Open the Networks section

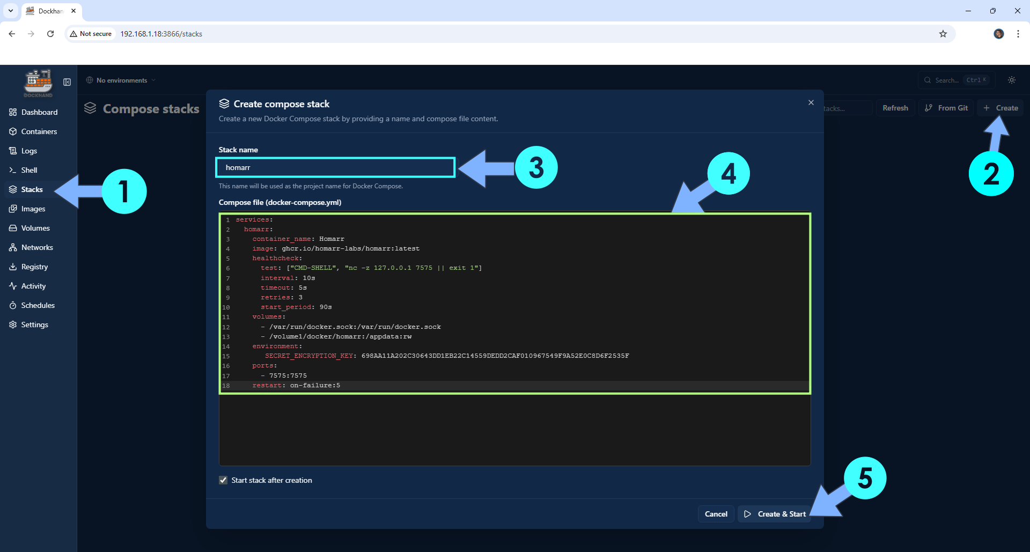36,247
